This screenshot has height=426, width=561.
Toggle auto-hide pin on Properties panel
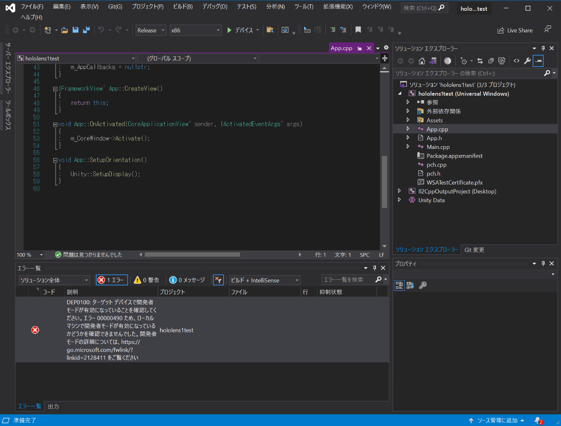[x=543, y=263]
